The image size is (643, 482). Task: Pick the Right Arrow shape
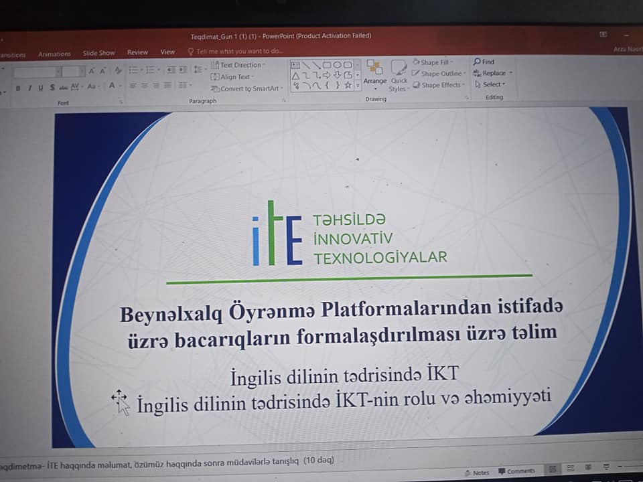tap(327, 75)
